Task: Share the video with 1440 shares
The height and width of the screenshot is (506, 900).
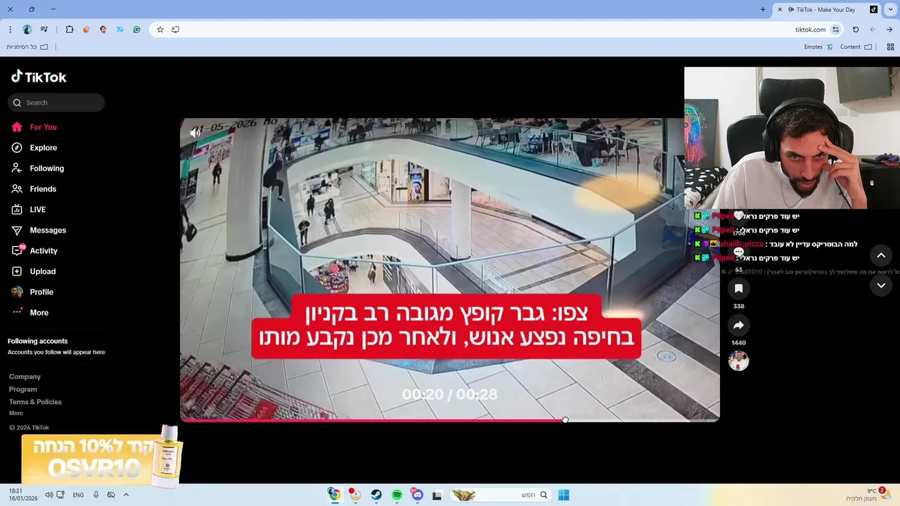Action: (x=738, y=325)
